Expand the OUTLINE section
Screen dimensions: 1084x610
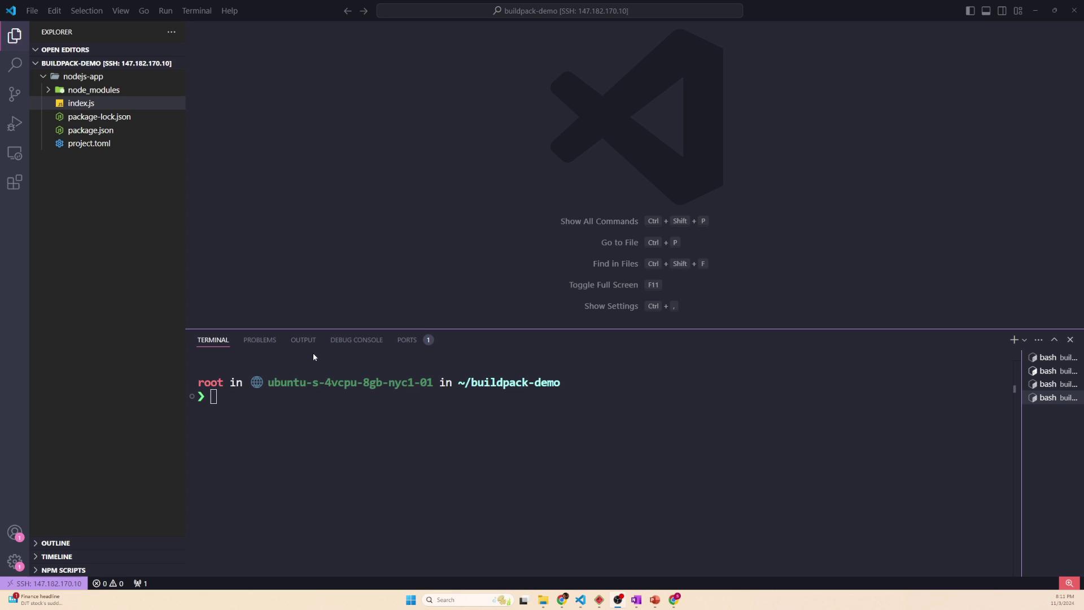pos(55,543)
